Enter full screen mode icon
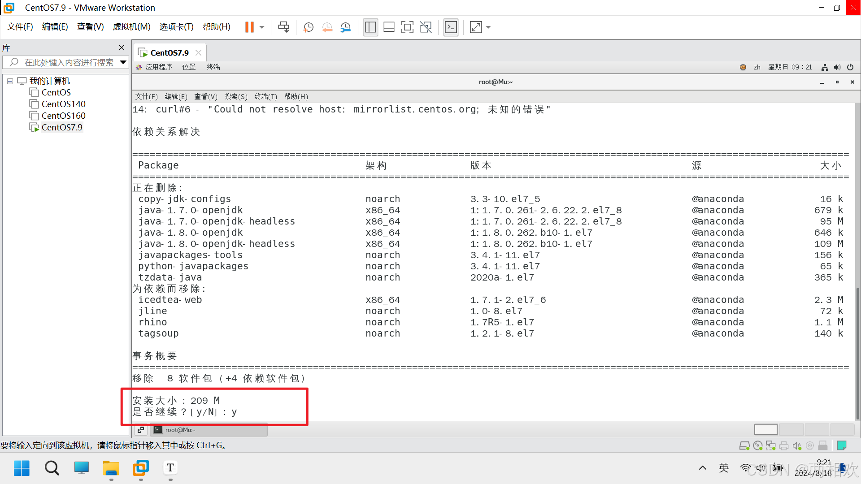Image resolution: width=861 pixels, height=484 pixels. point(407,27)
